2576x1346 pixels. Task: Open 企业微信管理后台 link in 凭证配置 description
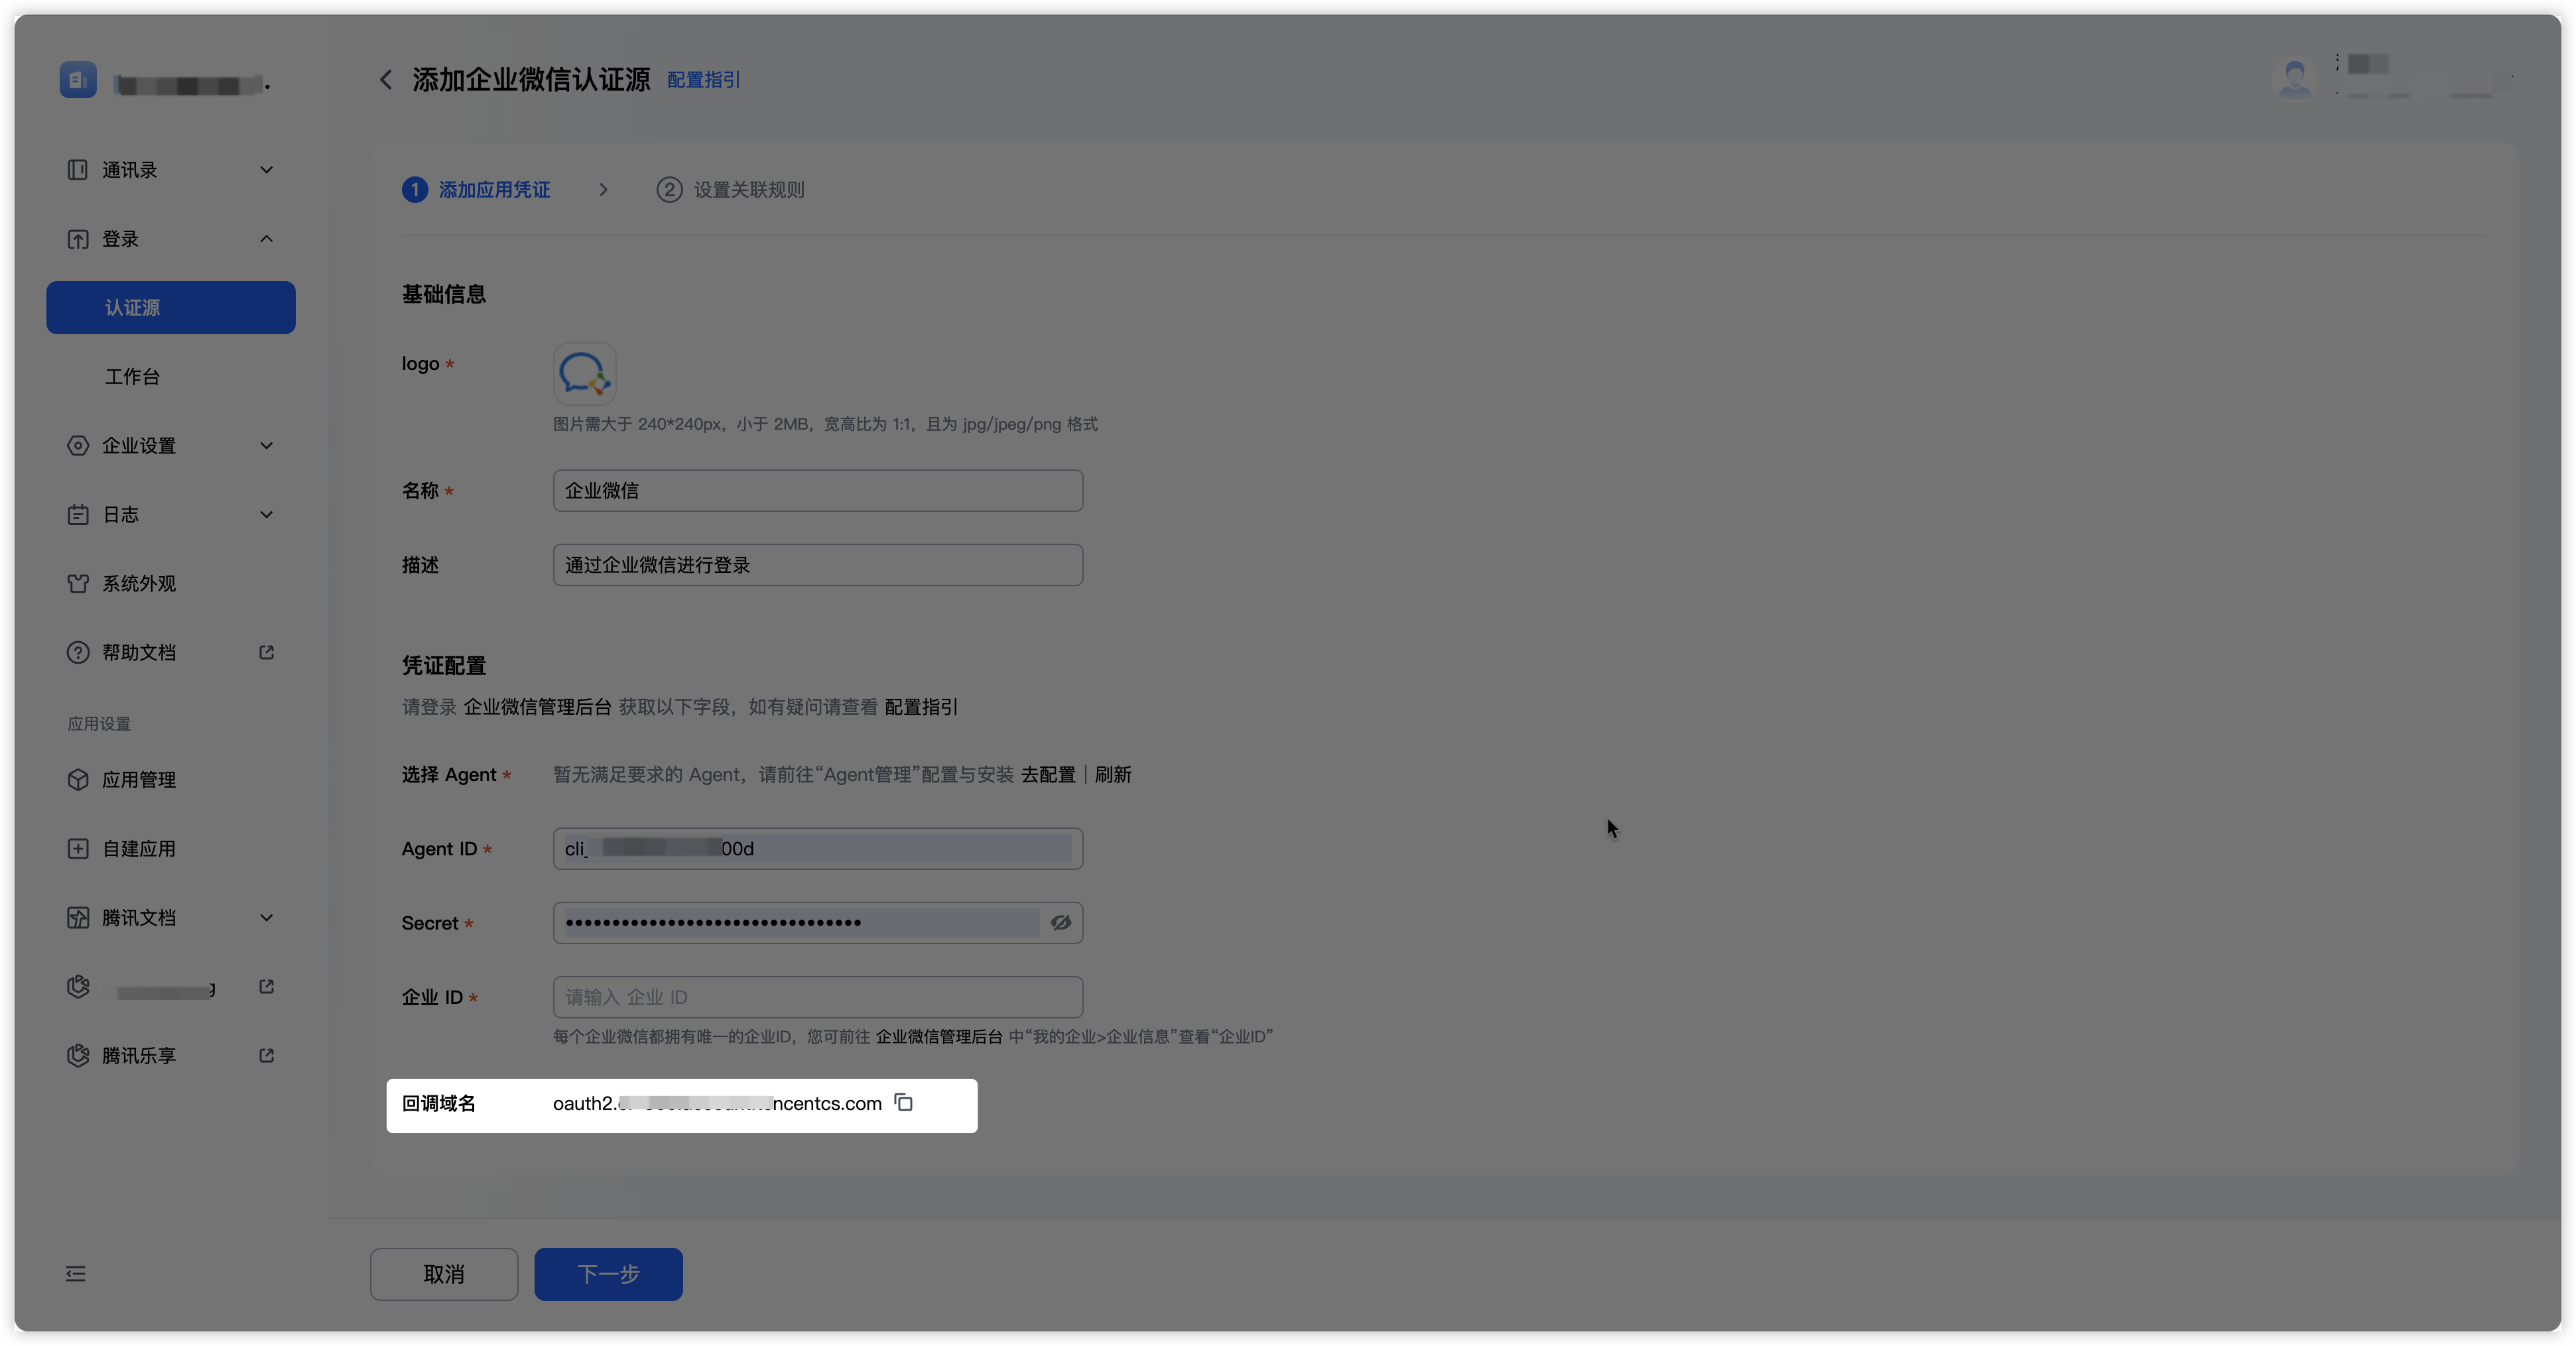click(x=538, y=707)
